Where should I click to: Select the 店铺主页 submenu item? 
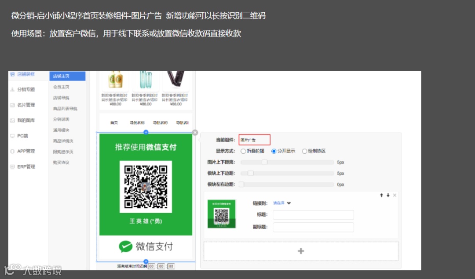click(67, 76)
